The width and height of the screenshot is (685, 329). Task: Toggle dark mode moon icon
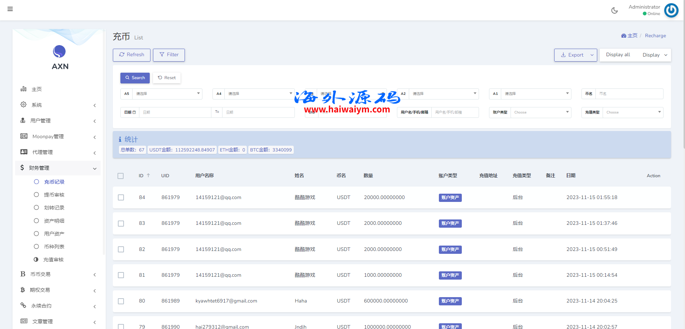(x=614, y=10)
